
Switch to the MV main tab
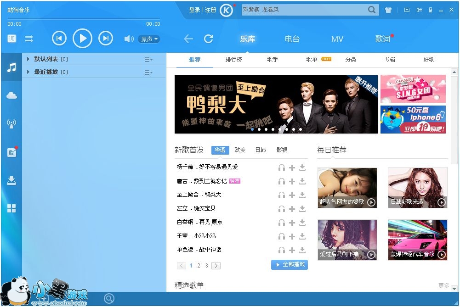coord(337,39)
